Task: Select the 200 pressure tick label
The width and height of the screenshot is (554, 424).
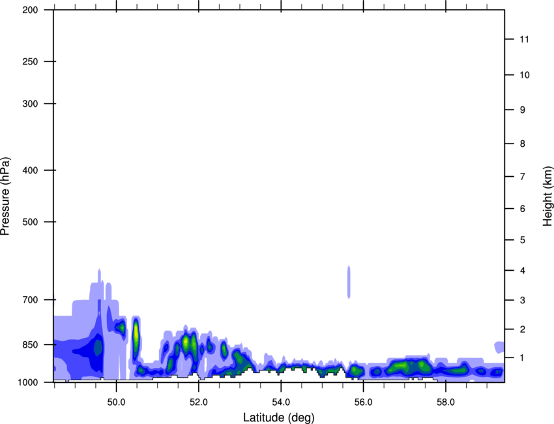Action: point(30,10)
